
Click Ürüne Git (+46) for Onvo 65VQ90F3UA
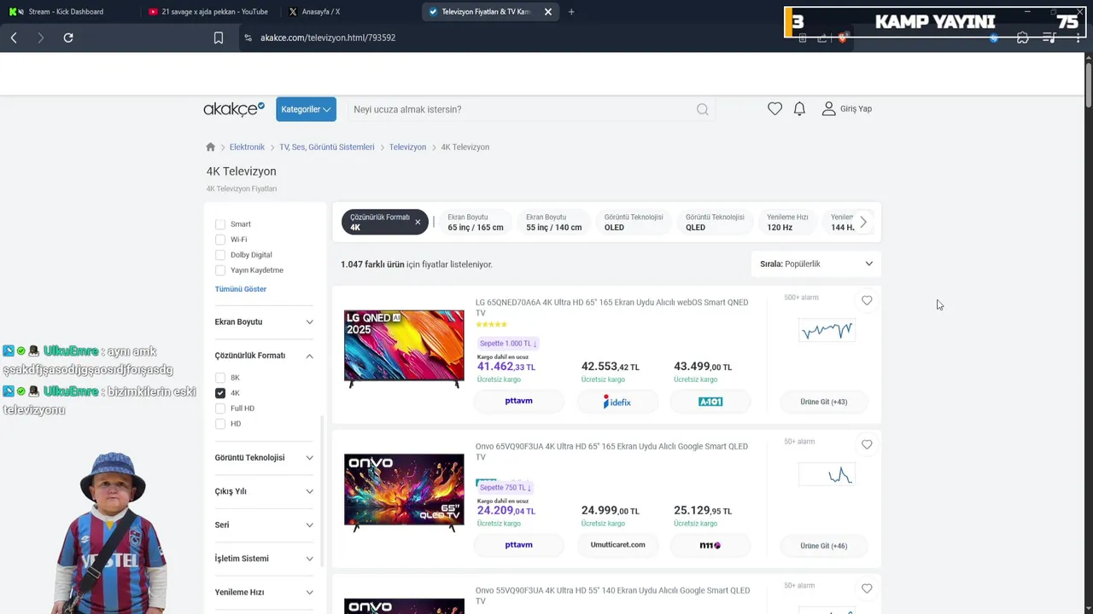coord(824,546)
